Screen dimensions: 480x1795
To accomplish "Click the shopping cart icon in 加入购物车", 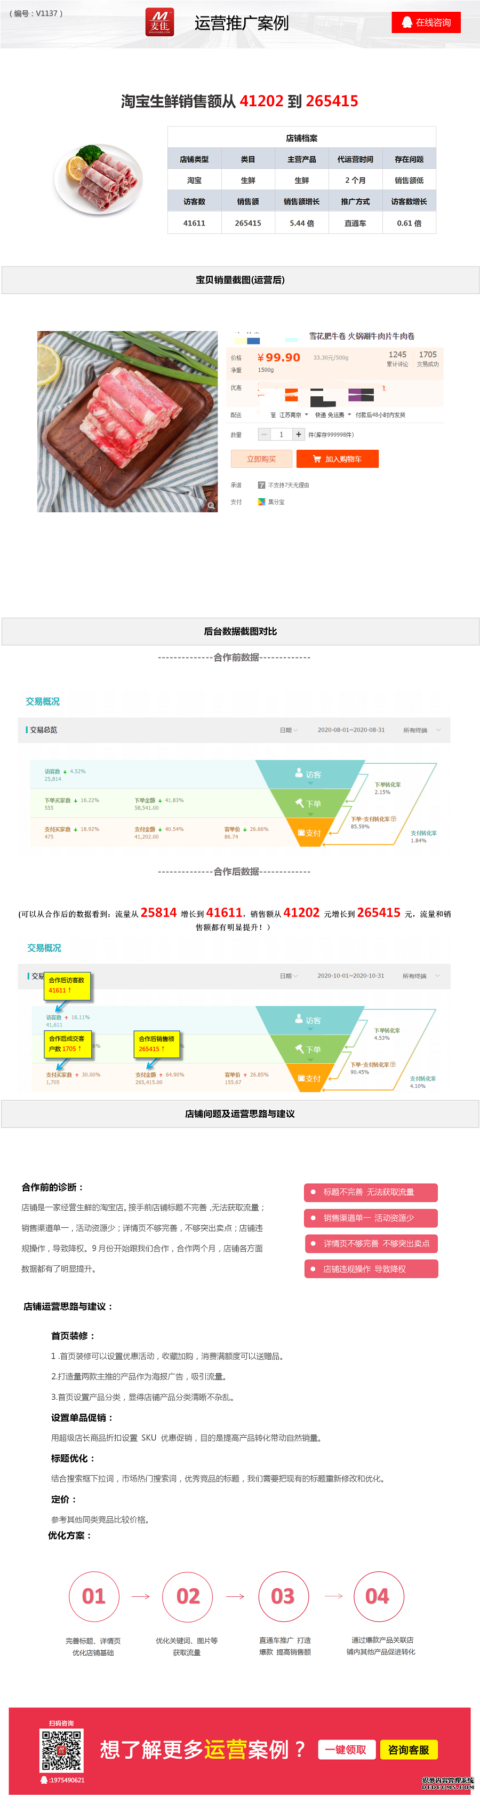I will 317,459.
